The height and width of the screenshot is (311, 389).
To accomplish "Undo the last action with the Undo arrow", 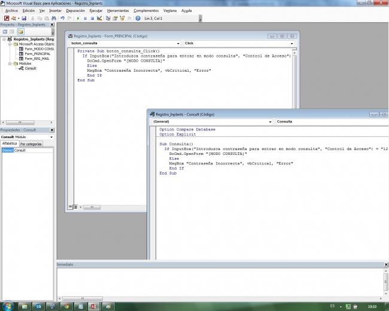I will point(62,18).
